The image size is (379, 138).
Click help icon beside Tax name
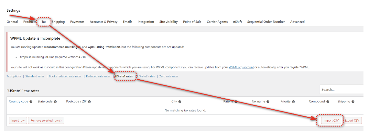pyautogui.click(x=268, y=102)
